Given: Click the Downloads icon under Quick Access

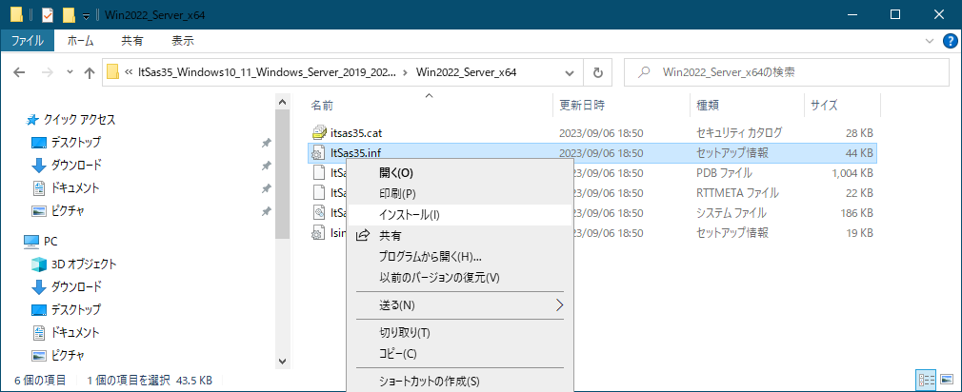Looking at the screenshot, I should 39,165.
